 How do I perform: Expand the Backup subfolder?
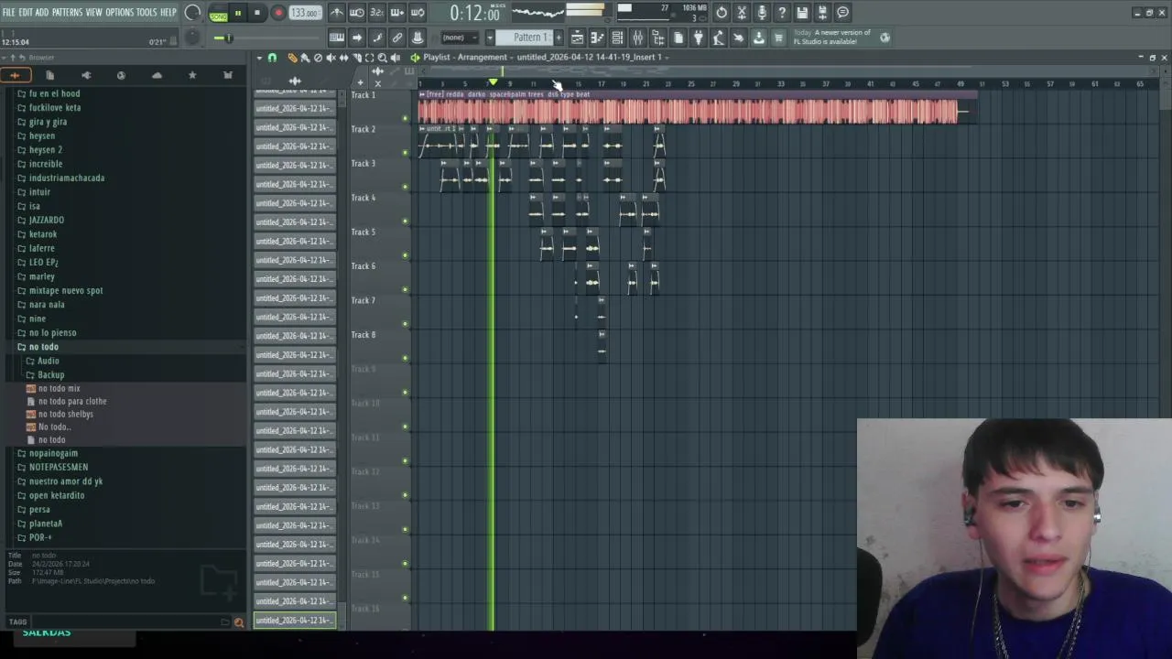coord(50,374)
